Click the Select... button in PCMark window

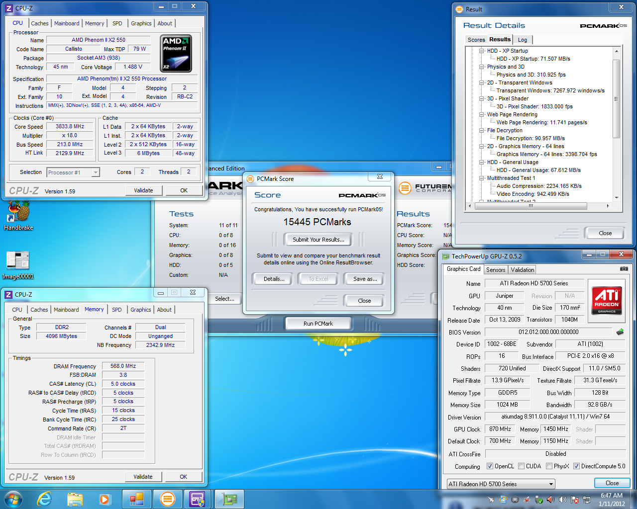pos(224,299)
